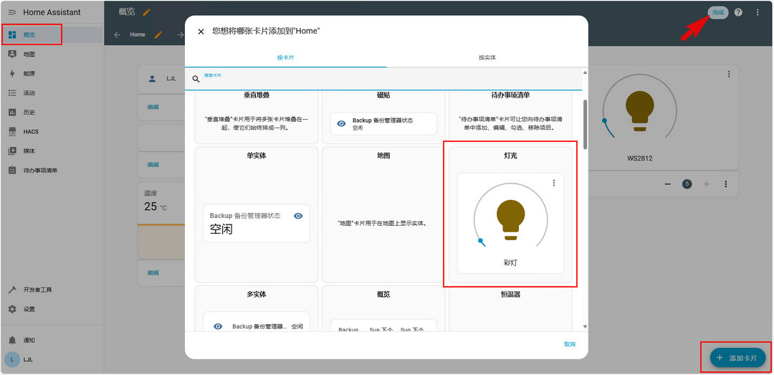Switch to the 按实体 tab
The width and height of the screenshot is (774, 375).
[x=487, y=57]
